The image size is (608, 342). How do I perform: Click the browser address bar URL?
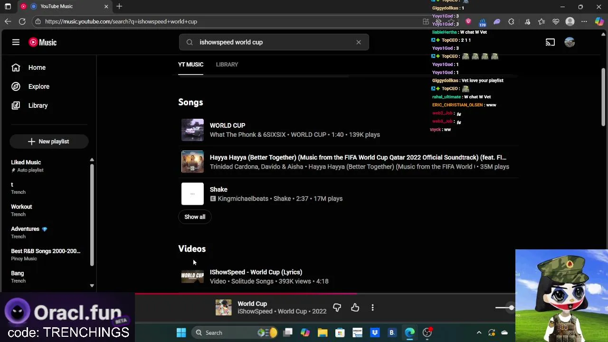tap(121, 21)
